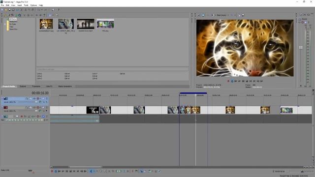This screenshot has width=315, height=177.
Task: Select Smart Bins in the media tree
Action: [13, 29]
